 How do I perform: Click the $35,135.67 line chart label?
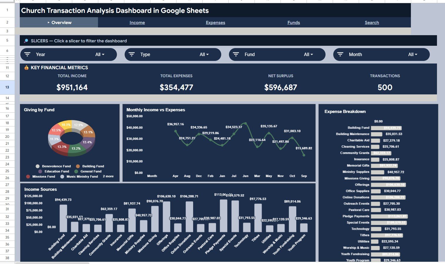tap(269, 126)
